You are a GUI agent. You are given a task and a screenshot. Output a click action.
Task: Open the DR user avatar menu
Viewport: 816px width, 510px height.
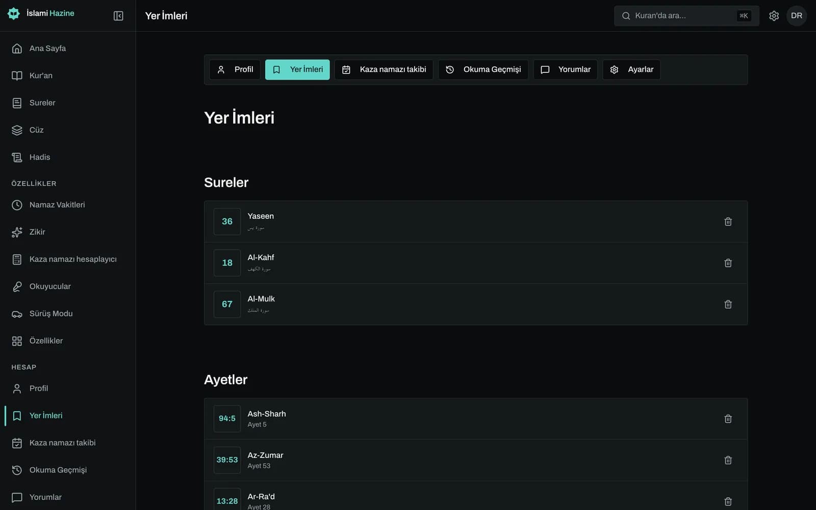click(x=797, y=16)
